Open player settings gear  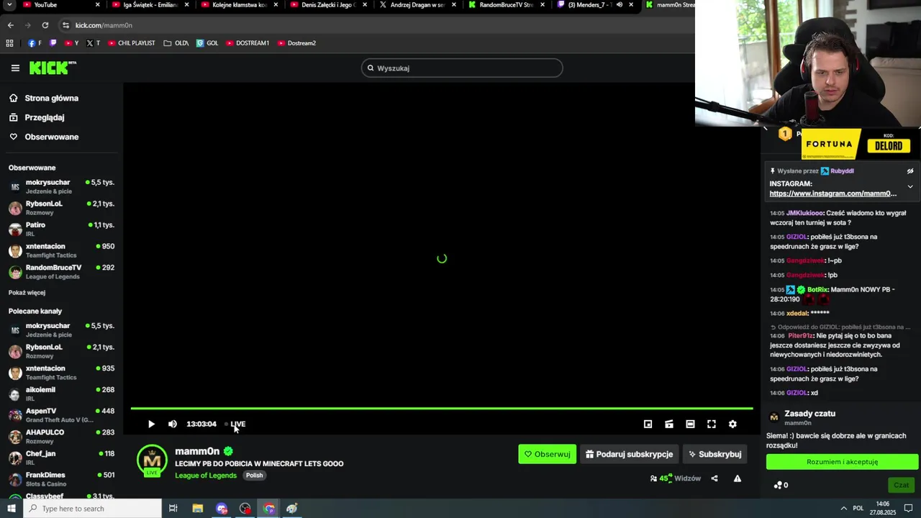point(732,424)
